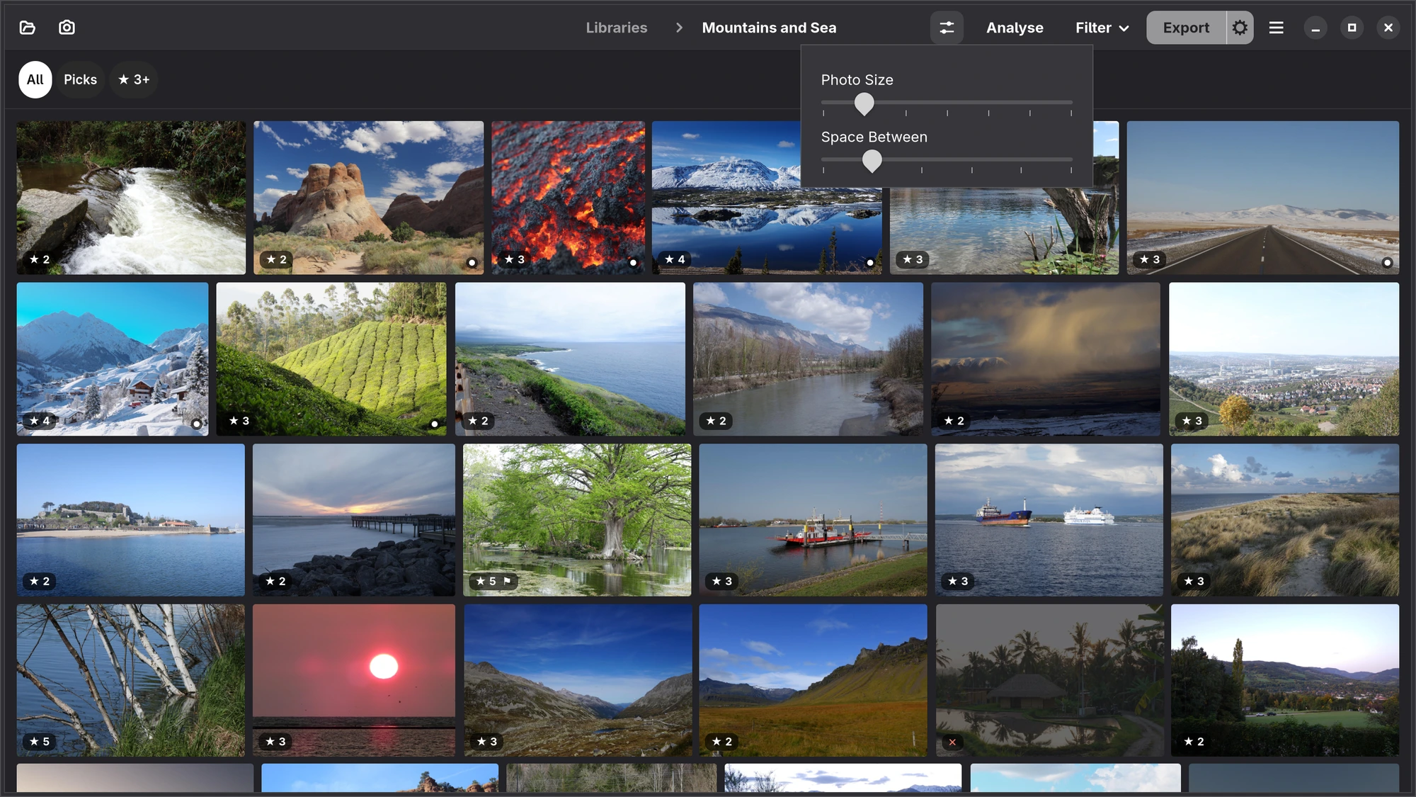Click the camera import icon

coord(67,28)
